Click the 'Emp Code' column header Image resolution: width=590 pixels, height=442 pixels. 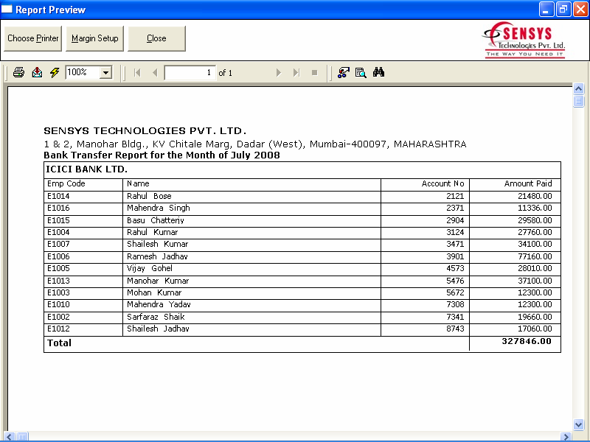[x=66, y=183]
